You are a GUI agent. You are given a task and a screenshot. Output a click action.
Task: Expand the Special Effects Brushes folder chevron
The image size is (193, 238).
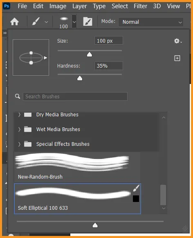[19, 144]
